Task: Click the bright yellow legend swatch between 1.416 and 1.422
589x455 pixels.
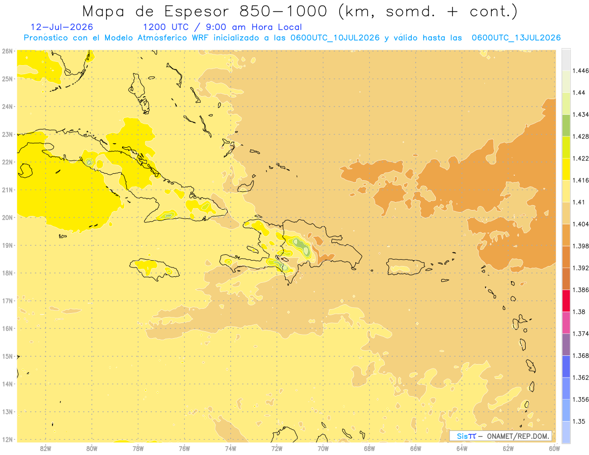Action: pyautogui.click(x=566, y=170)
